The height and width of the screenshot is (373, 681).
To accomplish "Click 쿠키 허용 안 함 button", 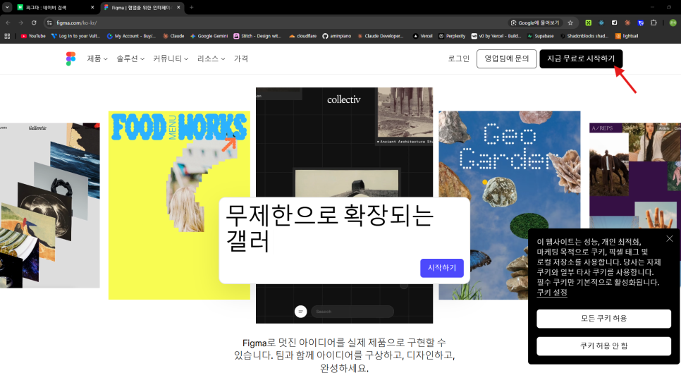I will [x=603, y=346].
